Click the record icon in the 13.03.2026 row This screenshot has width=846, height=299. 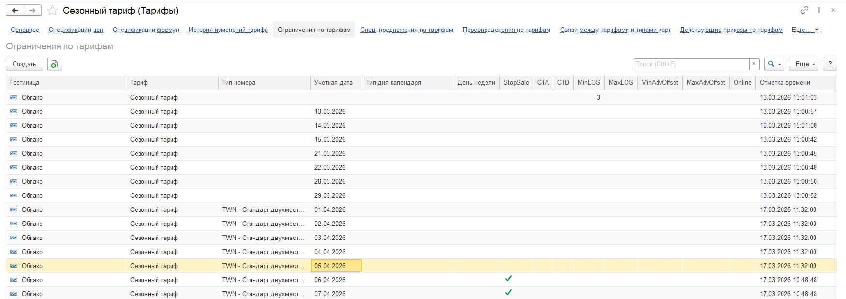tap(14, 111)
